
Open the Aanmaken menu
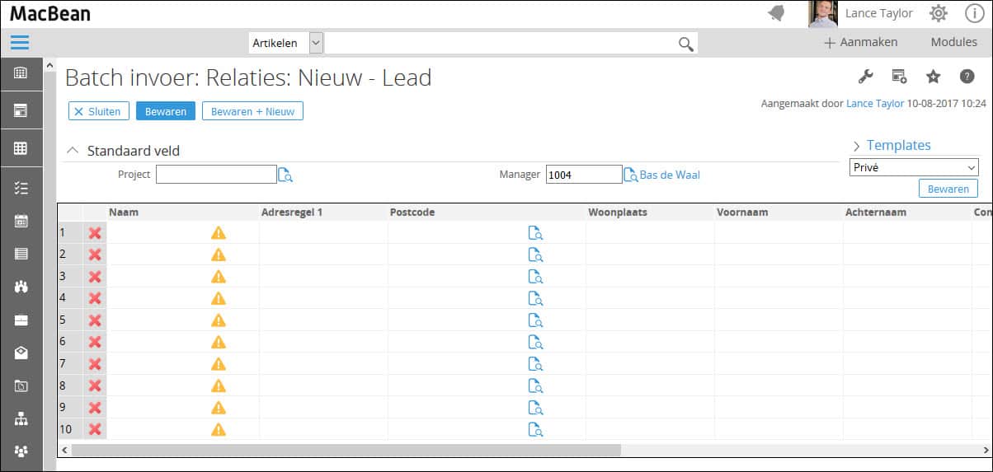click(x=860, y=42)
